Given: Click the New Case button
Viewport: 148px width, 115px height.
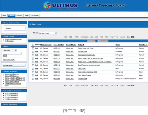Looking at the screenshot, I should click(91, 41).
